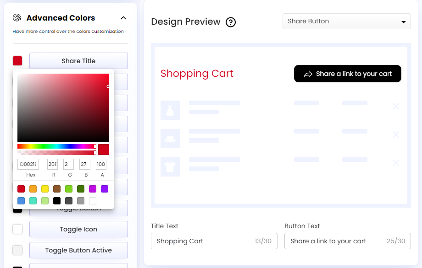Remove the third cart item with X
The width and height of the screenshot is (422, 268).
coord(396,163)
